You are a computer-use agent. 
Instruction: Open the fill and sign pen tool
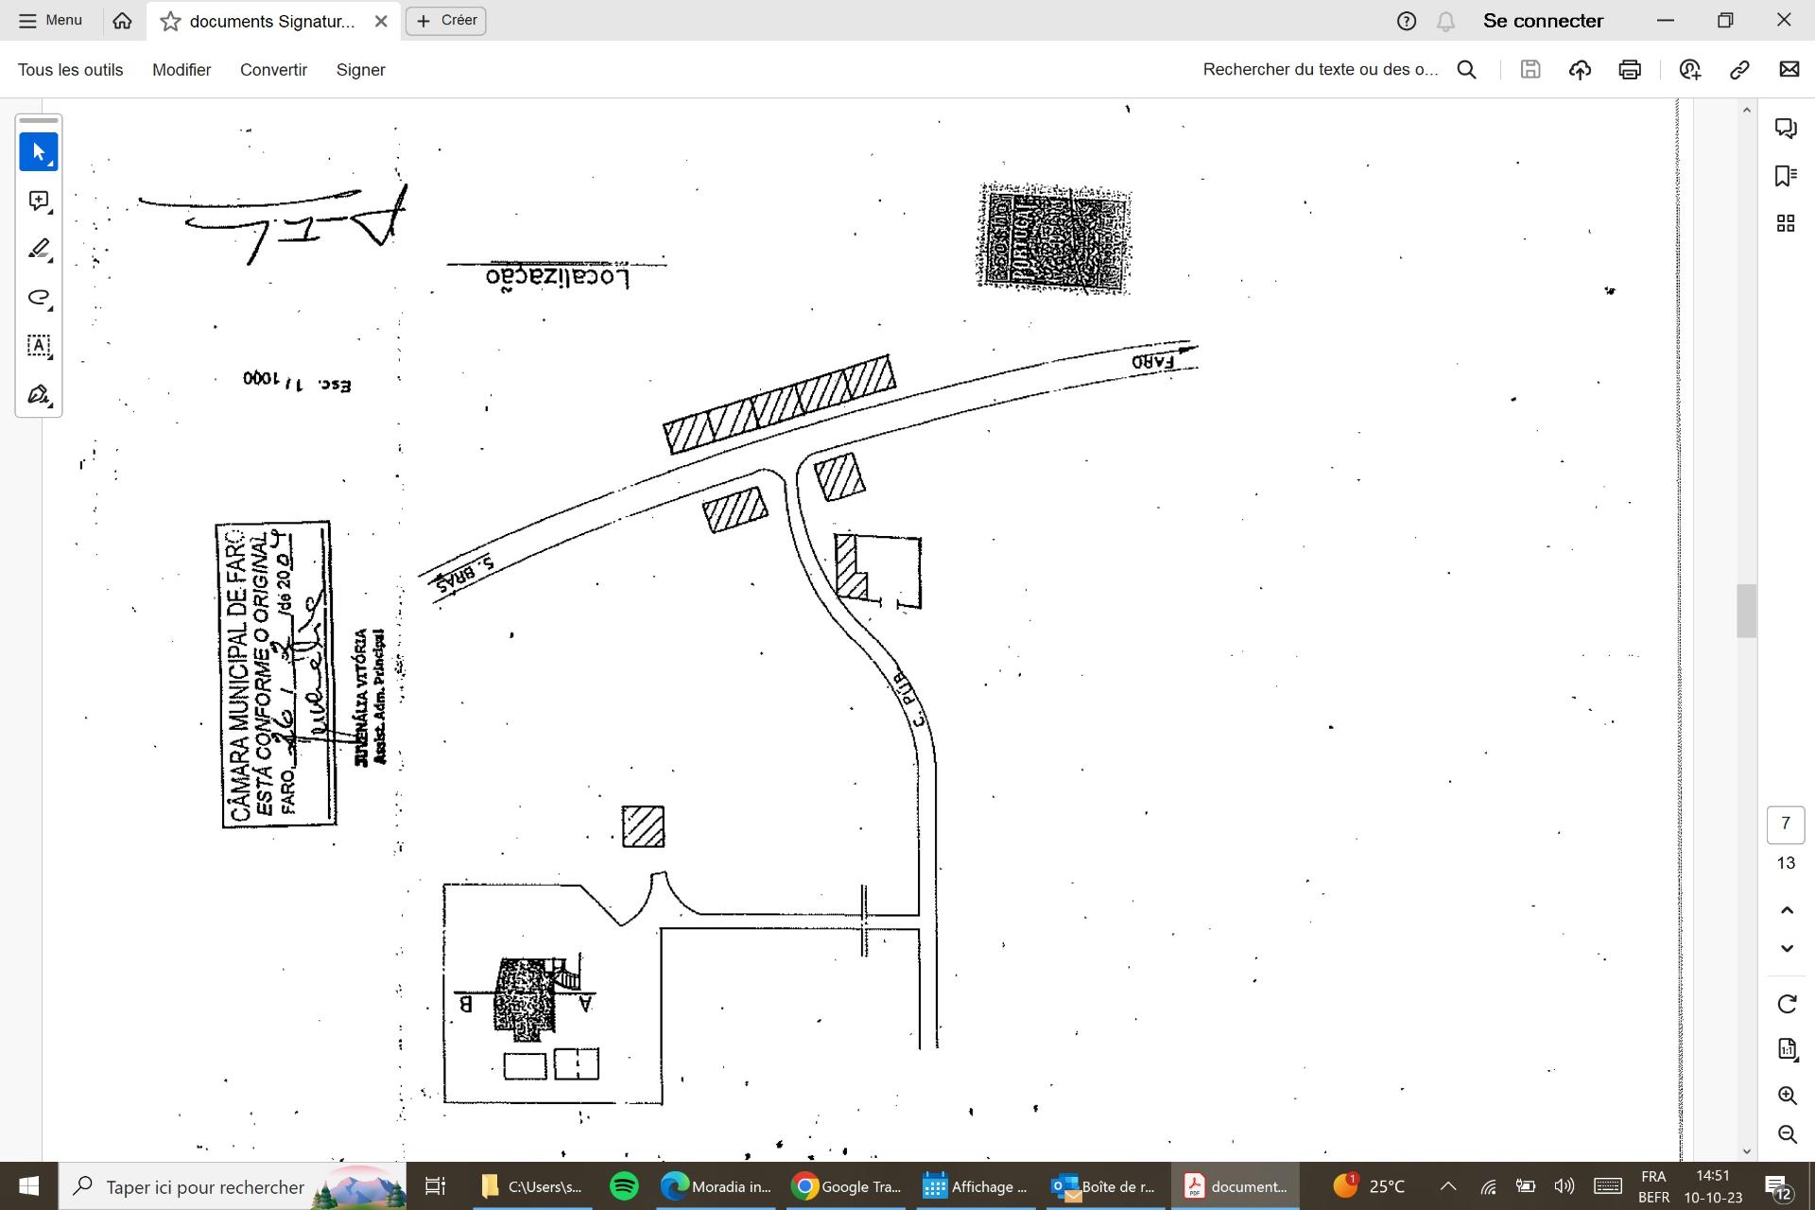coord(39,394)
